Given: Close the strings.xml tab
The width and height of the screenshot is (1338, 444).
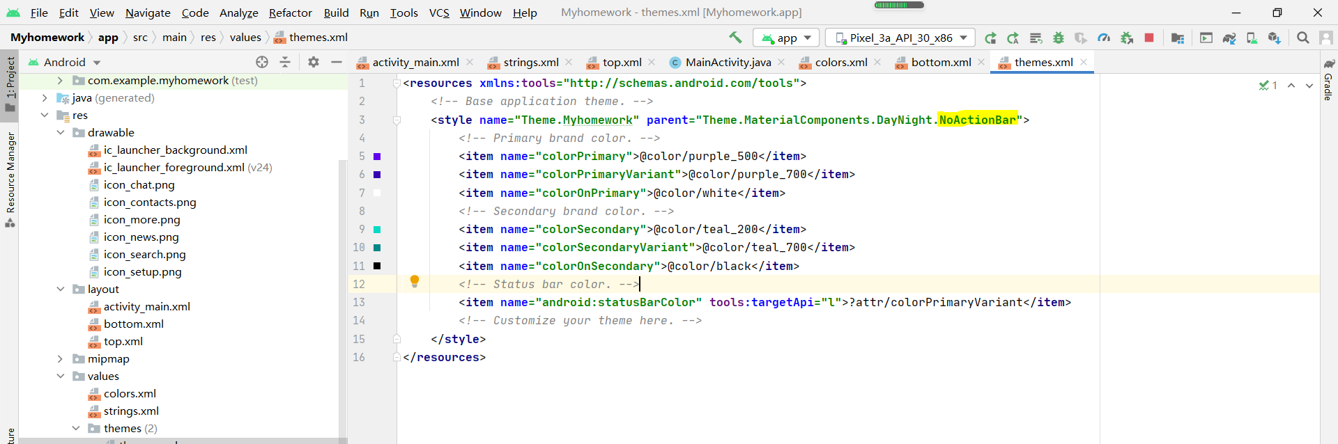Looking at the screenshot, I should point(569,62).
